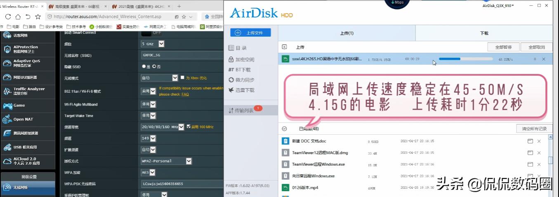Open the 无线模式 自动 dropdown
This screenshot has height=197, width=559.
pyautogui.click(x=159, y=77)
